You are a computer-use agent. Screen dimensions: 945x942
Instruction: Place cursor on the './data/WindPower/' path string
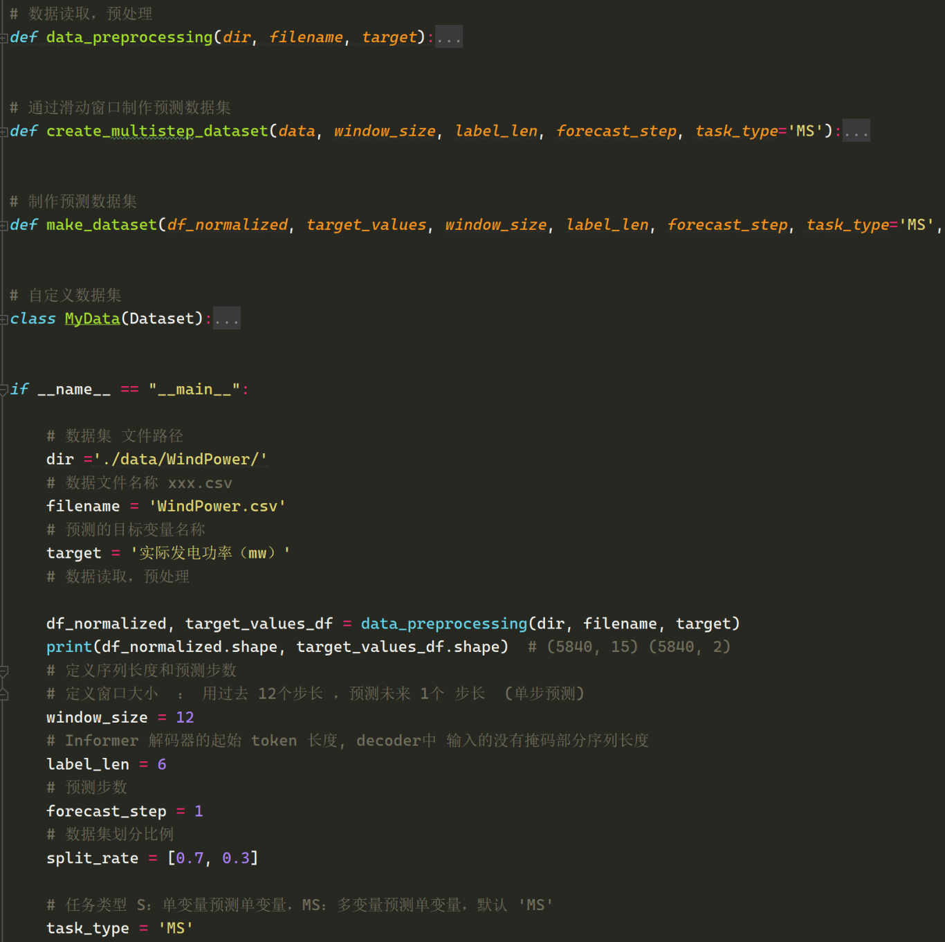click(181, 460)
